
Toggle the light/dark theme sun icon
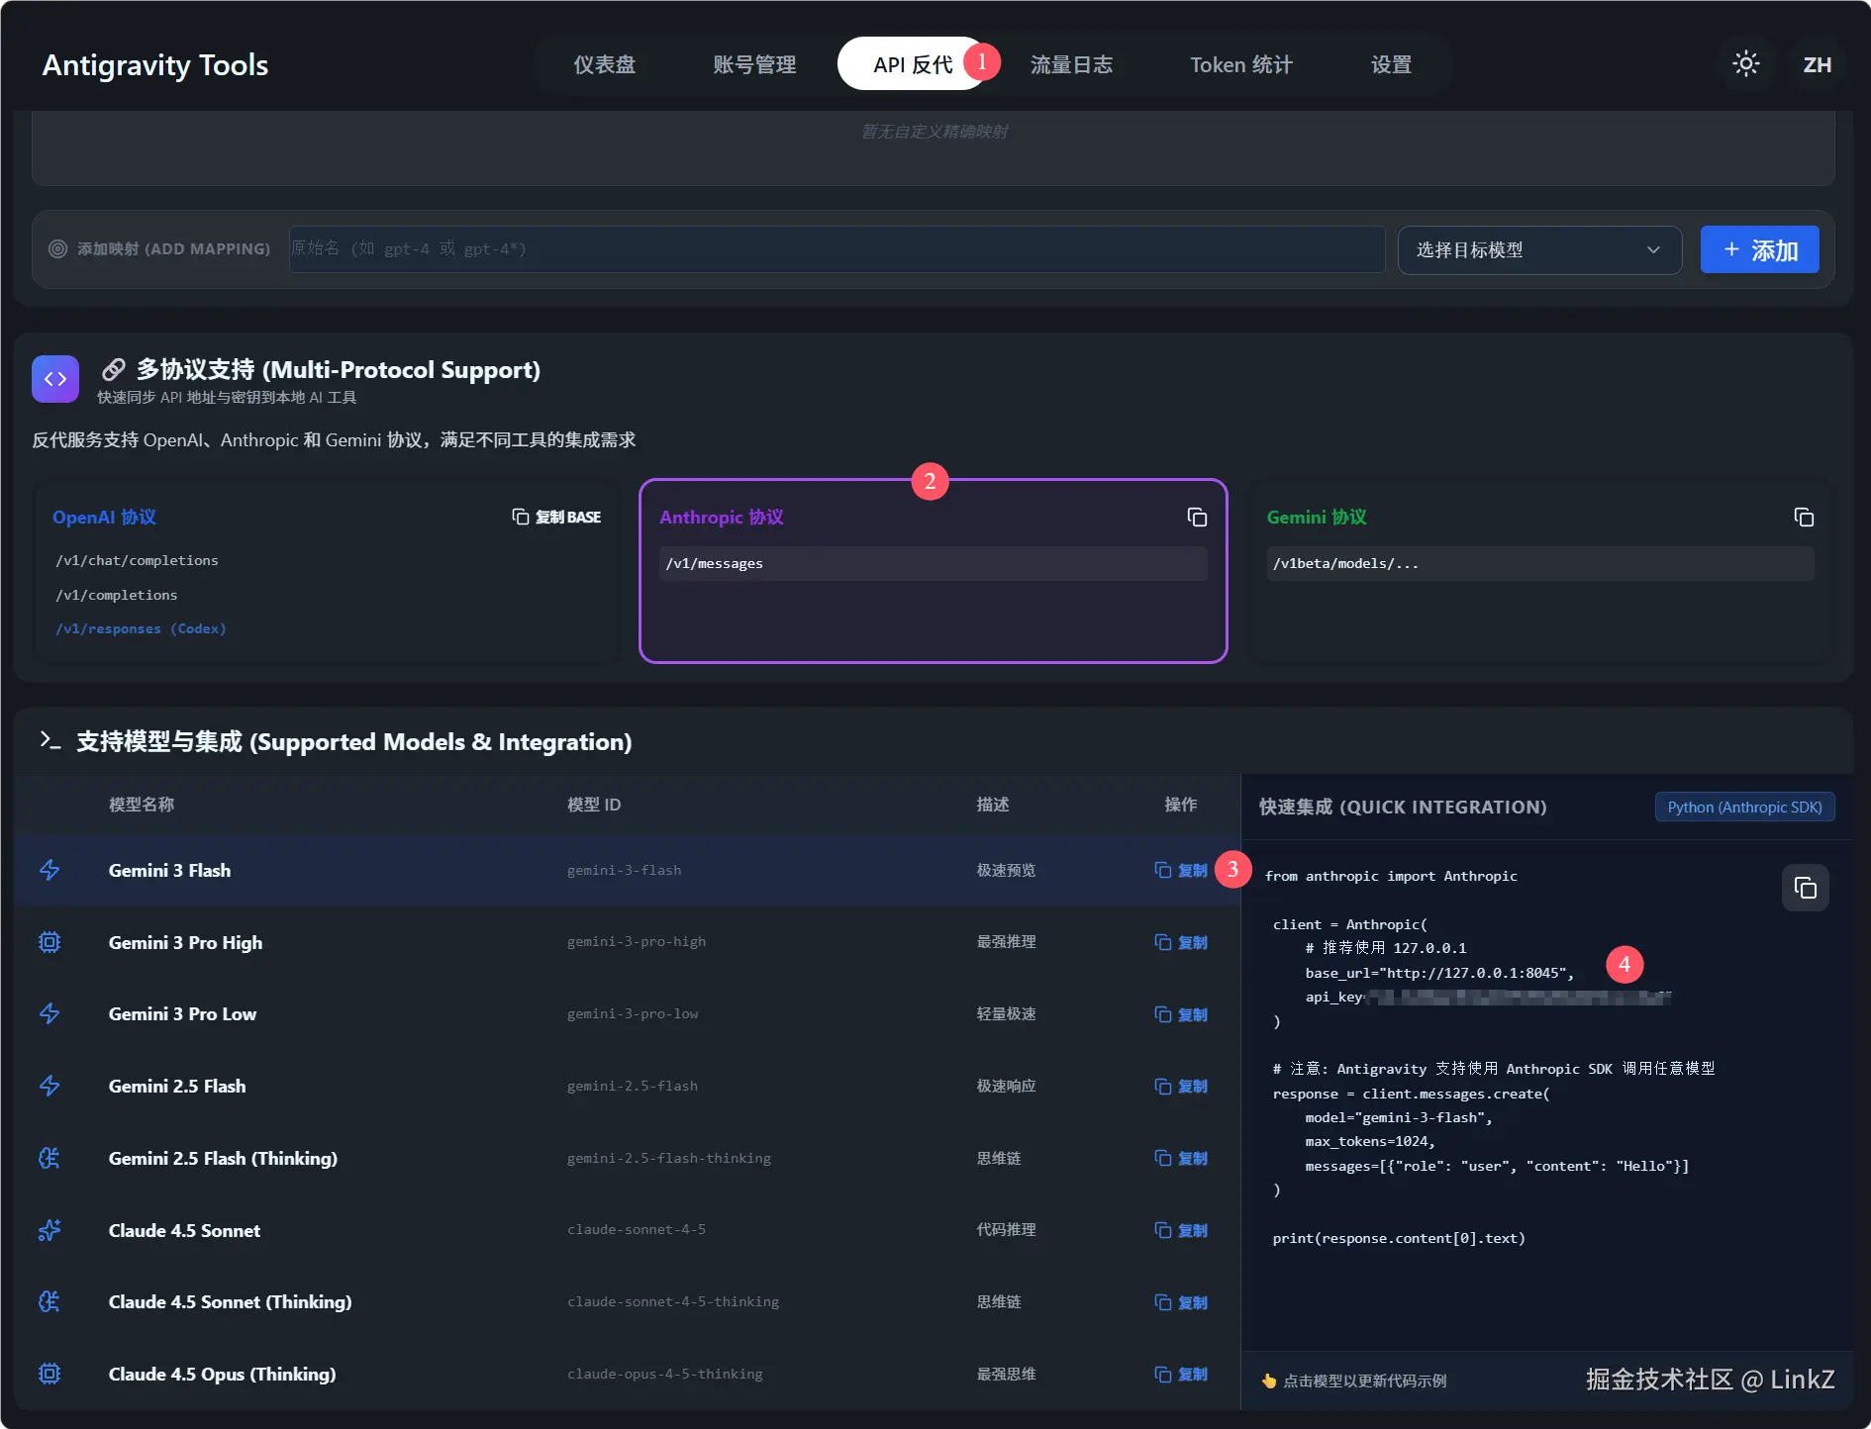[x=1746, y=64]
